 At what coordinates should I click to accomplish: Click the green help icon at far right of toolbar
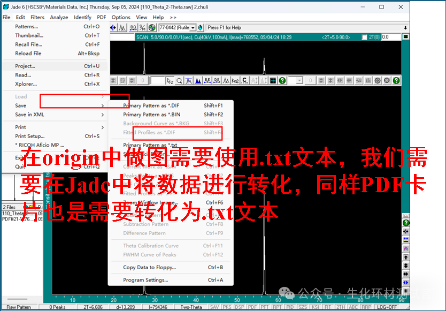click(396, 81)
